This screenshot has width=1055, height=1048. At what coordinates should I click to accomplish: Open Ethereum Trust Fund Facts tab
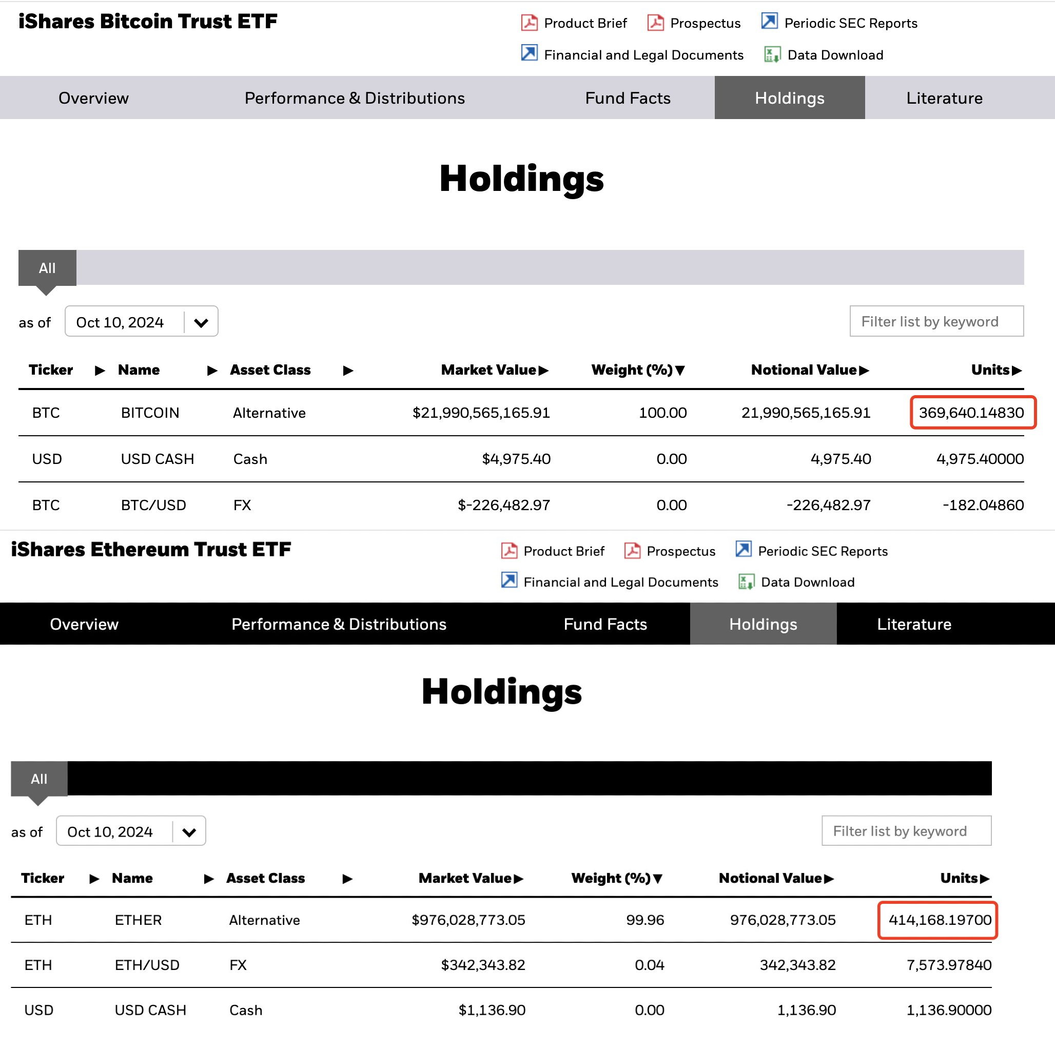605,624
